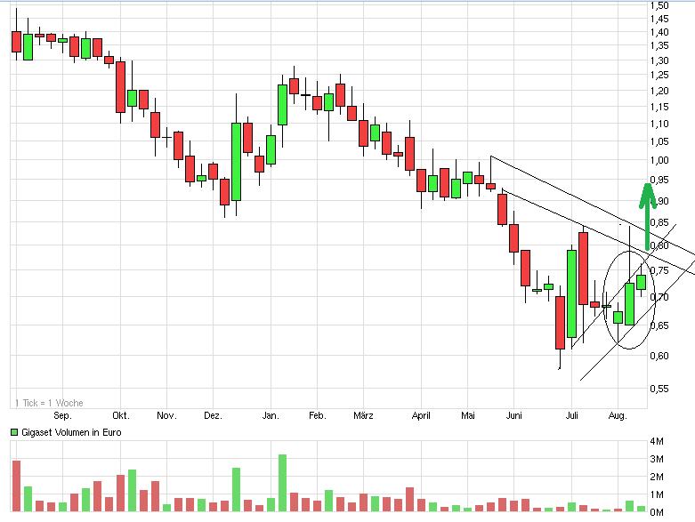The width and height of the screenshot is (695, 522).
Task: Click the tall green candle at start of July
Action: click(x=572, y=294)
